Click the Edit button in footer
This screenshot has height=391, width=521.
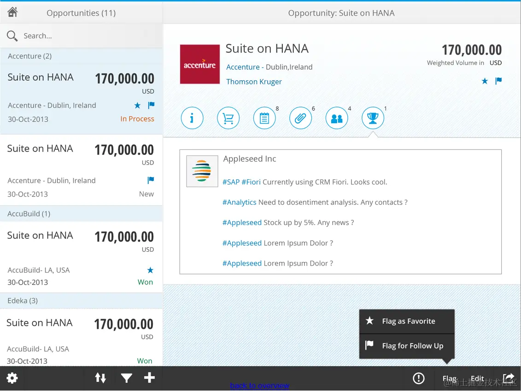[x=477, y=379]
